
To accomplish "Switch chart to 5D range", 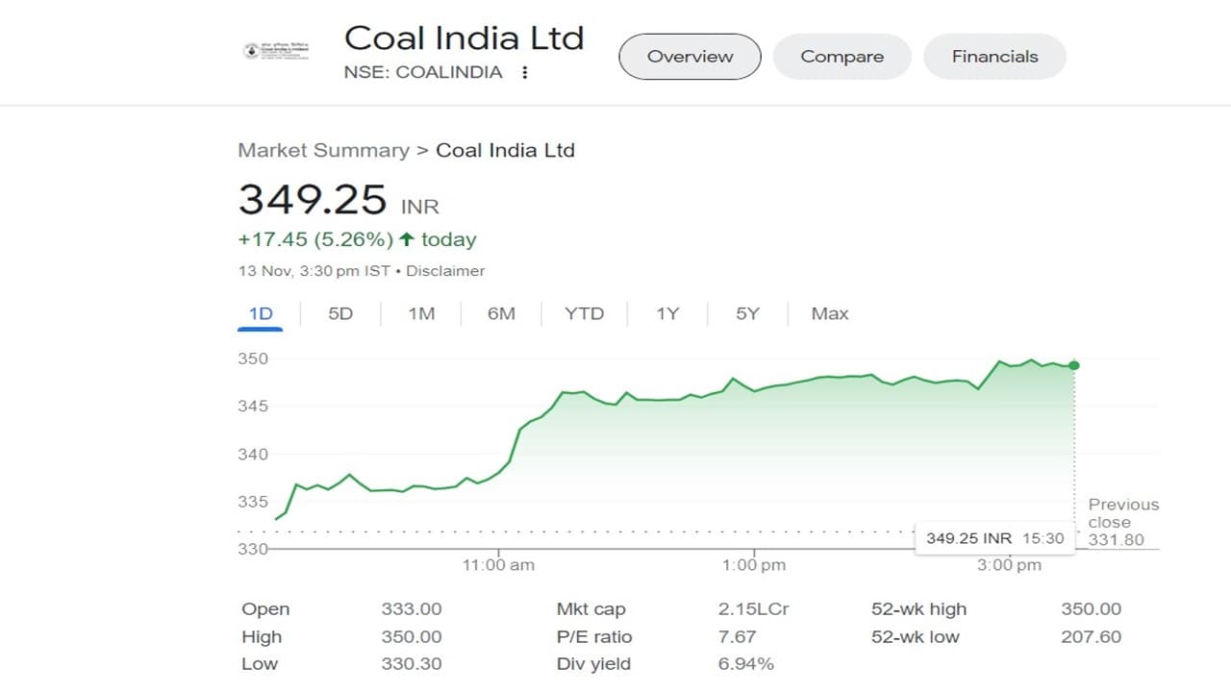I will tap(340, 313).
